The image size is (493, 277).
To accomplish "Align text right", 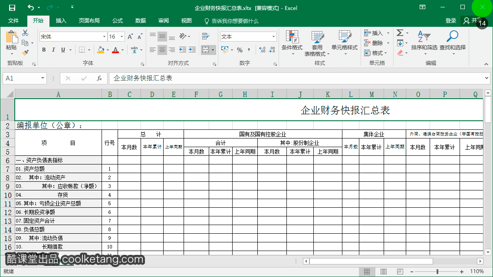I will pyautogui.click(x=172, y=50).
